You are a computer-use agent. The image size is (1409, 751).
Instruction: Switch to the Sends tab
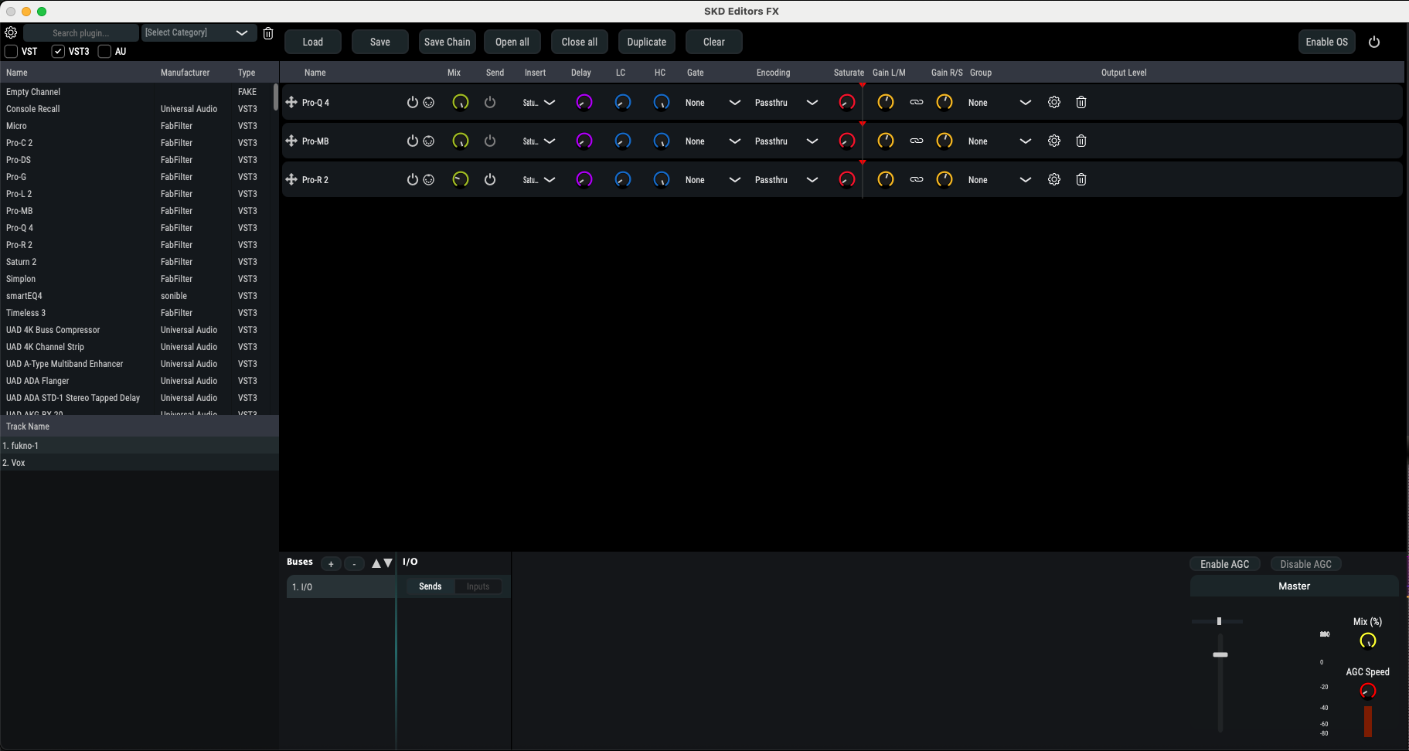click(x=431, y=586)
